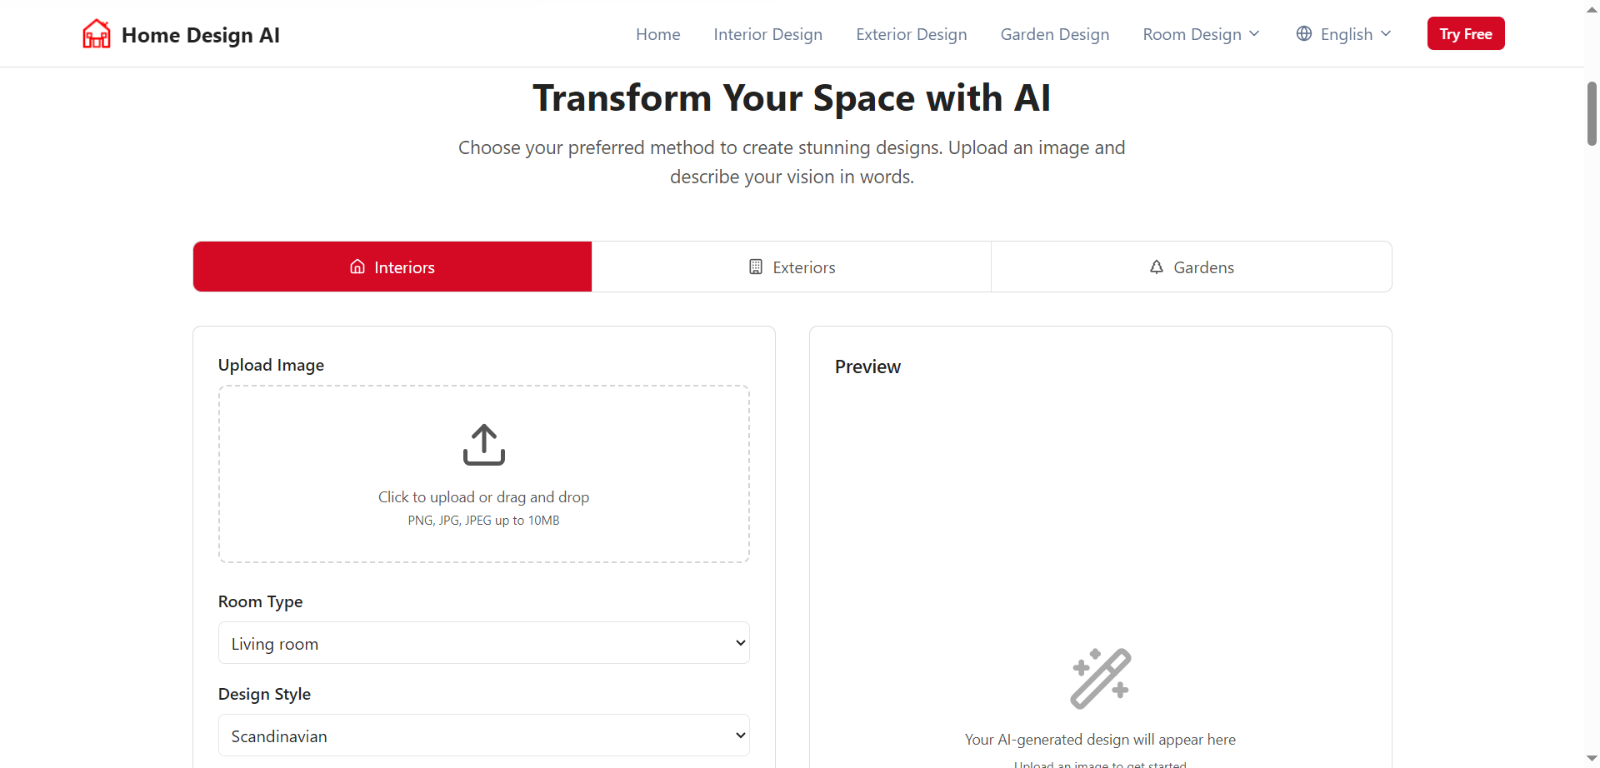Click the building icon on Exteriors tab
Image resolution: width=1600 pixels, height=768 pixels.
[x=756, y=267]
